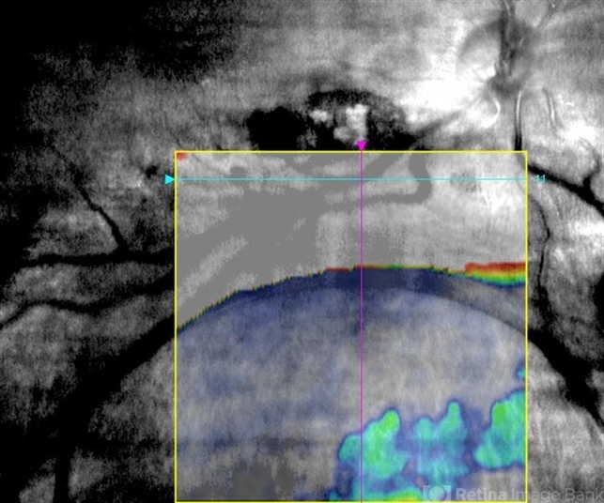Click the top-left corner of yellow scan box

[177, 152]
